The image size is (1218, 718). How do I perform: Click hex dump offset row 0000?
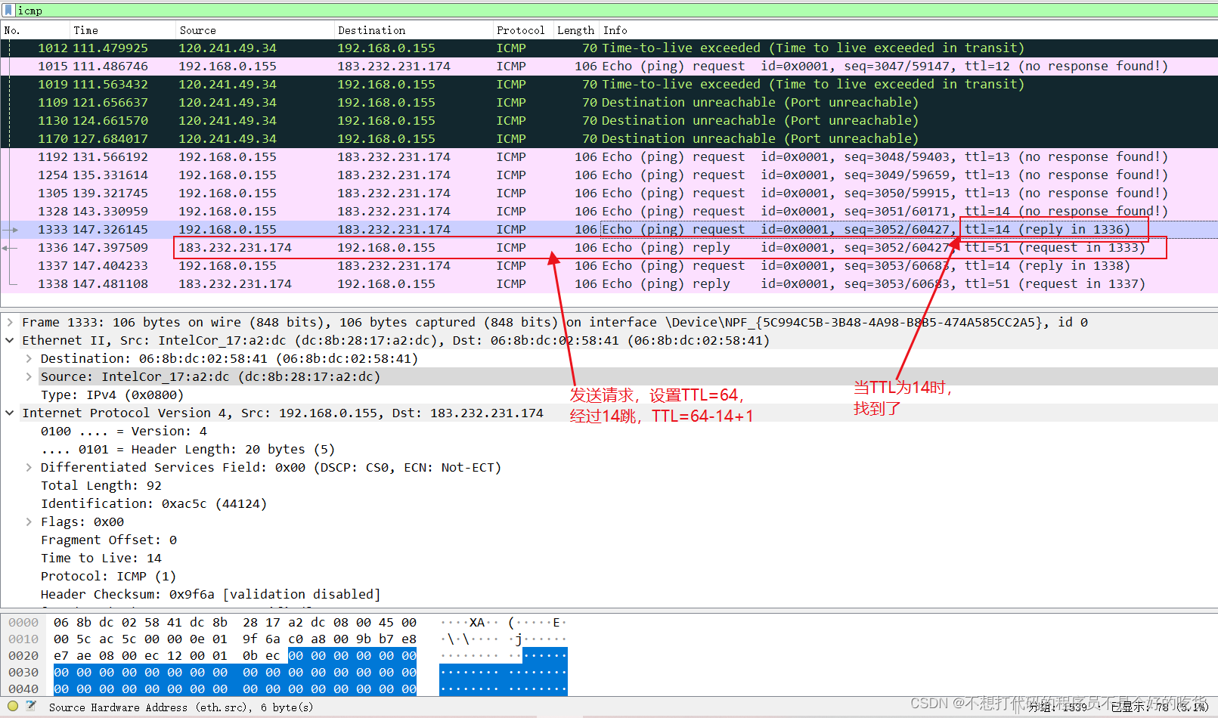click(23, 622)
